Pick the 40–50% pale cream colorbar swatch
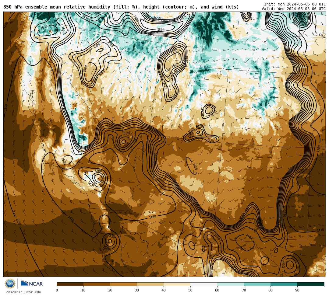The height and width of the screenshot is (296, 329). 177,284
